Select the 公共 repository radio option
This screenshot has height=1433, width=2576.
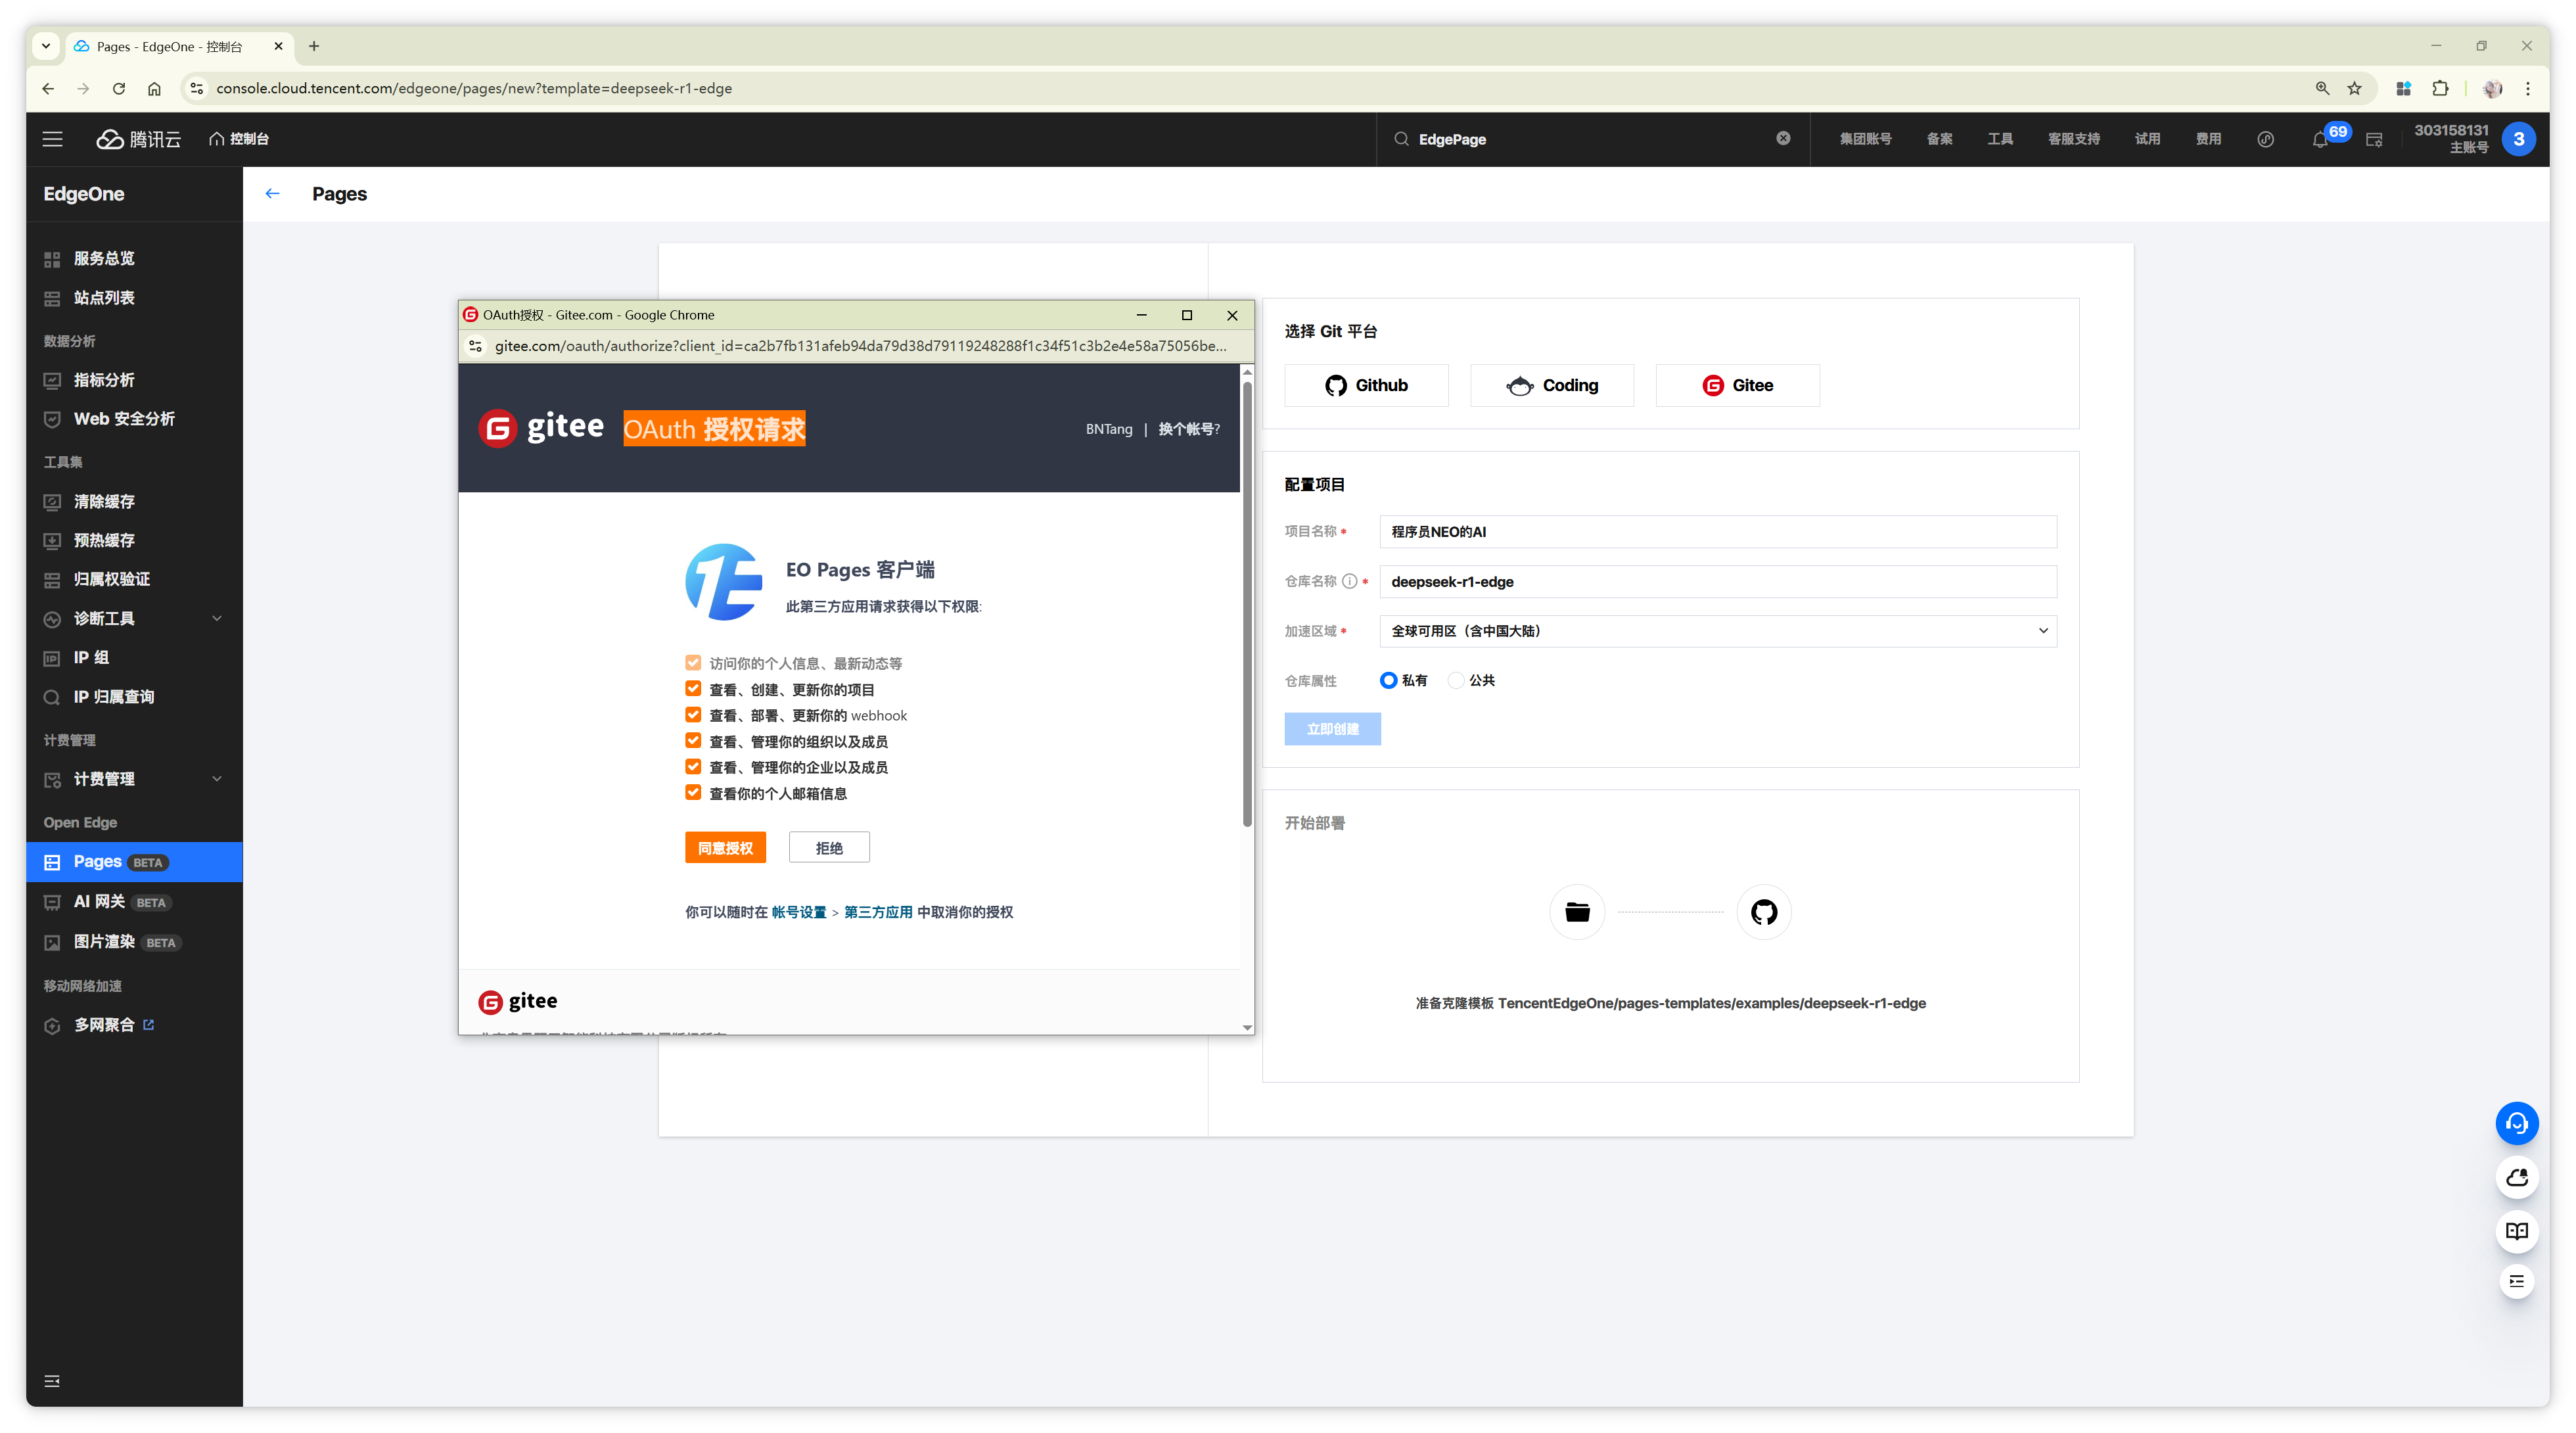point(1456,680)
